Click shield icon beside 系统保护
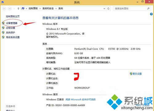This screenshot has width=154, height=111. [3, 33]
